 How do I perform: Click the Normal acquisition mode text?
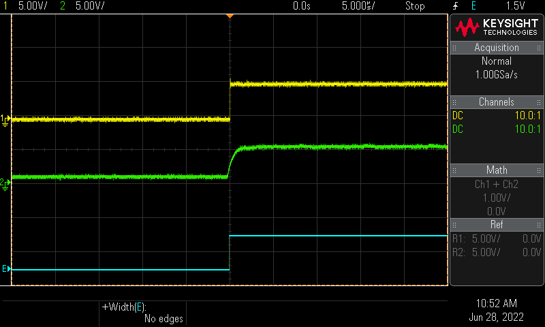click(497, 61)
